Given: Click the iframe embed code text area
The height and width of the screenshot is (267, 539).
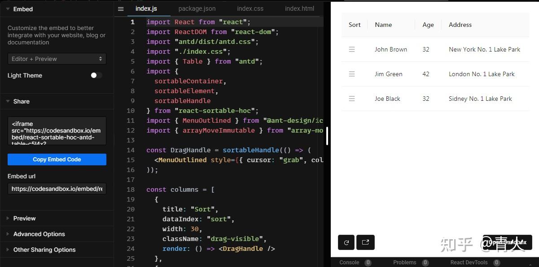Looking at the screenshot, I should tap(57, 131).
